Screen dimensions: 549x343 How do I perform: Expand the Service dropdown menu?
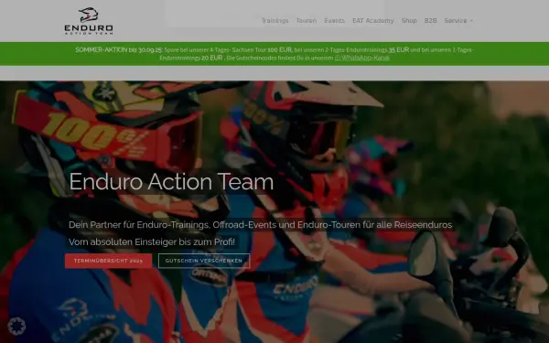[458, 21]
